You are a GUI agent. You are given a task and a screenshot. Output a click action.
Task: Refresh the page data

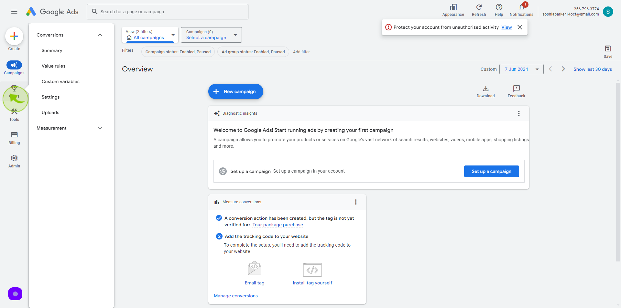click(479, 10)
